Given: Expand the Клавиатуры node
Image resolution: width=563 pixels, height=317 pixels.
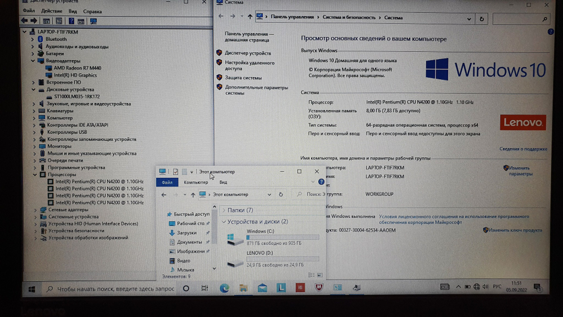Looking at the screenshot, I should tap(34, 111).
